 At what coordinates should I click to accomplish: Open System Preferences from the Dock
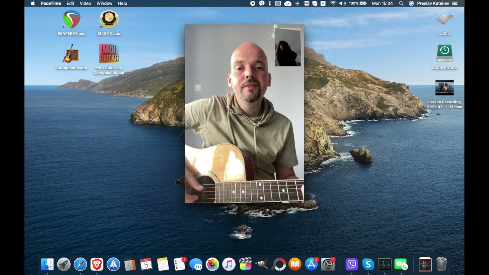click(328, 264)
